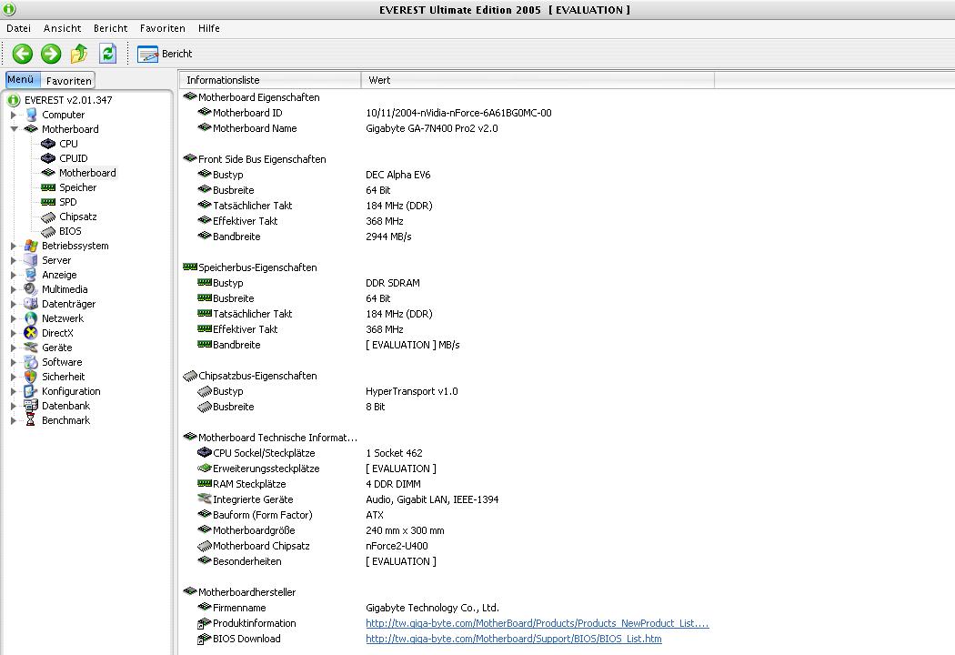Expand the Server tree node
Image resolution: width=955 pixels, height=655 pixels.
pyautogui.click(x=14, y=260)
